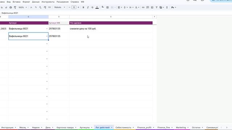
Task: Open the input tools (Ру) menu
Action: pyautogui.click(x=174, y=7)
